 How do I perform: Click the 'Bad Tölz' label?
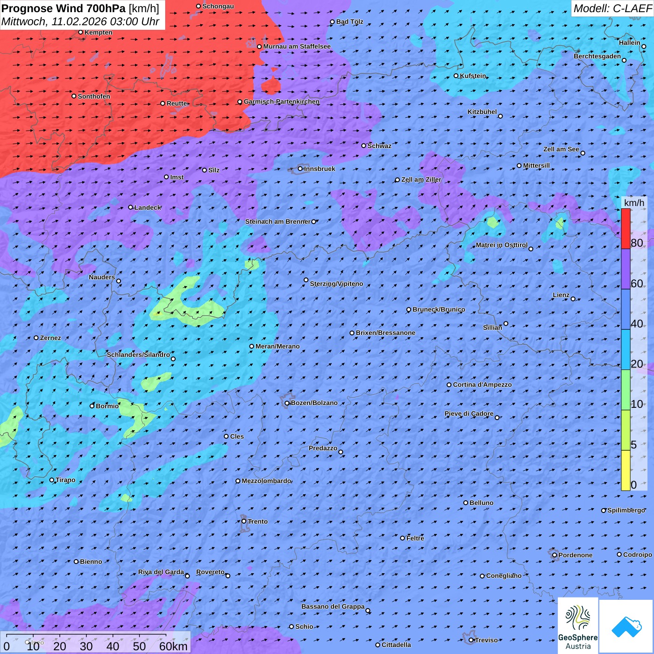click(349, 21)
